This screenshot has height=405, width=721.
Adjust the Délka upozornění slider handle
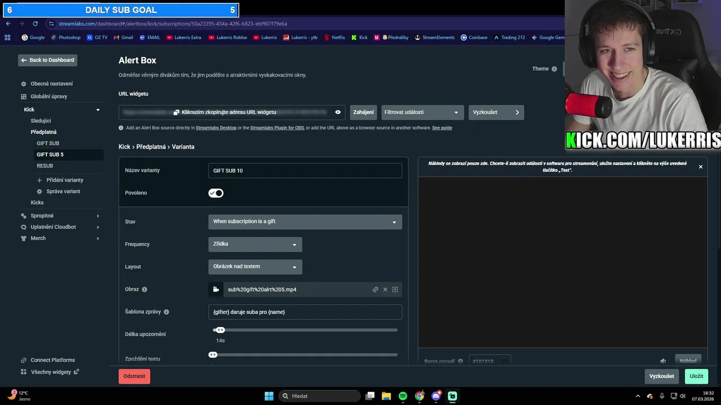pyautogui.click(x=220, y=330)
